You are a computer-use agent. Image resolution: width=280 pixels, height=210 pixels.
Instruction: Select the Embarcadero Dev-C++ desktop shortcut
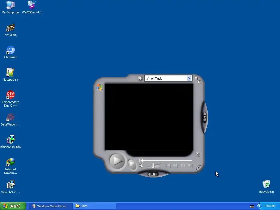(11, 99)
